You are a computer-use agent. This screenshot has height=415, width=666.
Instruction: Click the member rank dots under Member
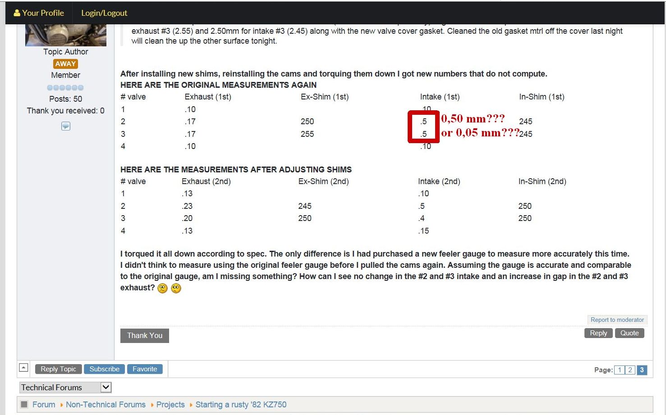tap(65, 87)
